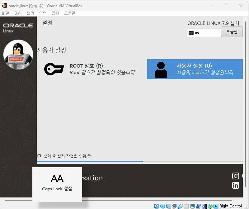Image resolution: width=249 pixels, height=209 pixels.
Task: Click the Right Control host key label
Action: (x=230, y=206)
